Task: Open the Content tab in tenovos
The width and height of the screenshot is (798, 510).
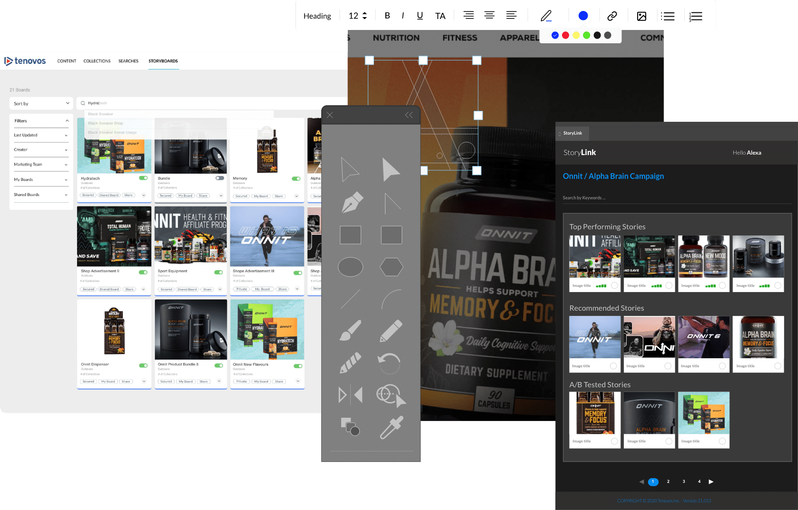Action: (x=67, y=61)
